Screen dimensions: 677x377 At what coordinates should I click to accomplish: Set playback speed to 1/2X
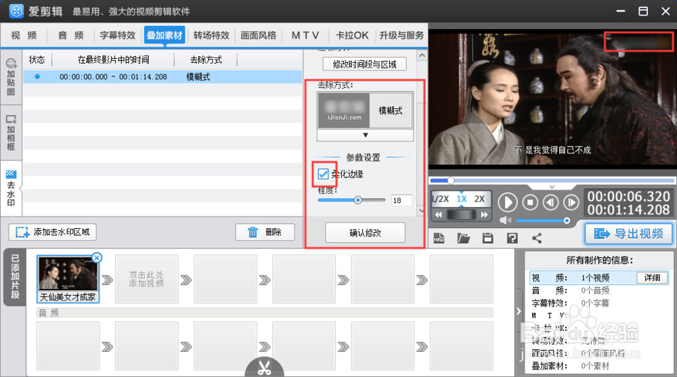pos(441,199)
